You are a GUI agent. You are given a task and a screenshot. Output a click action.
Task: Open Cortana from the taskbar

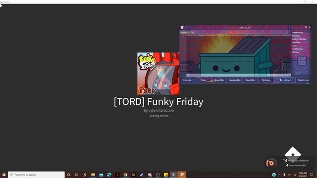pyautogui.click(x=68, y=175)
